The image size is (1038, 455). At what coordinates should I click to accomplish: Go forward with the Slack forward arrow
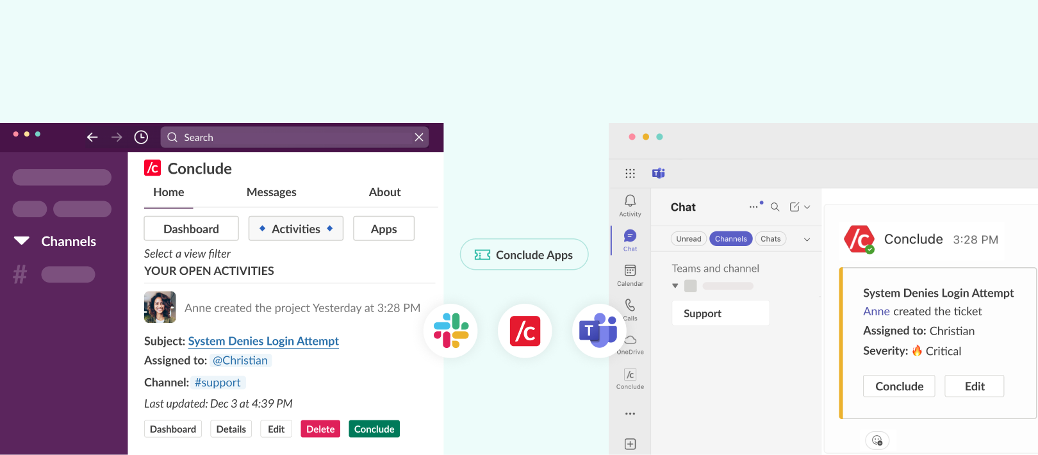117,137
